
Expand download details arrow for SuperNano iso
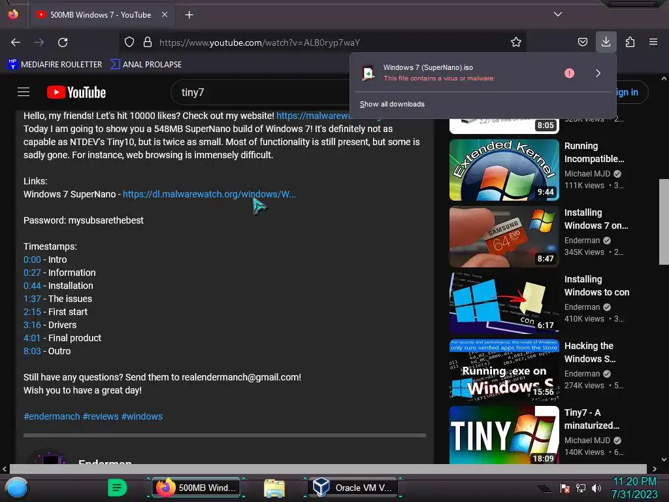598,73
